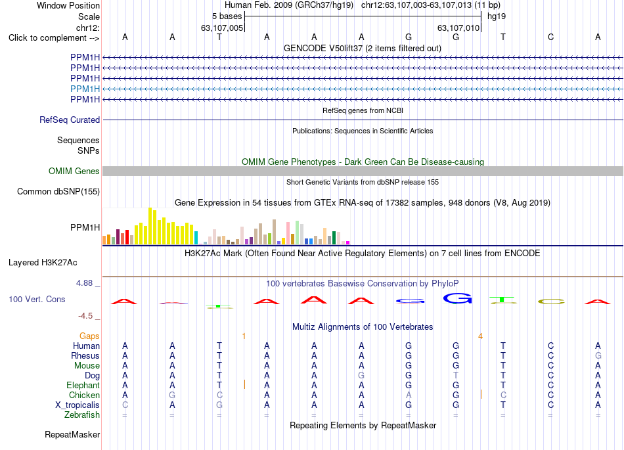Select the Elephant species label

[83, 385]
